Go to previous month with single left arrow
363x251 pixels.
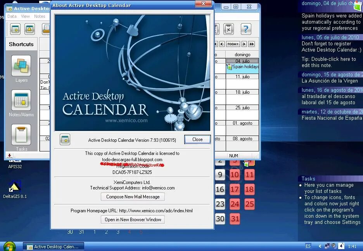pos(222,44)
